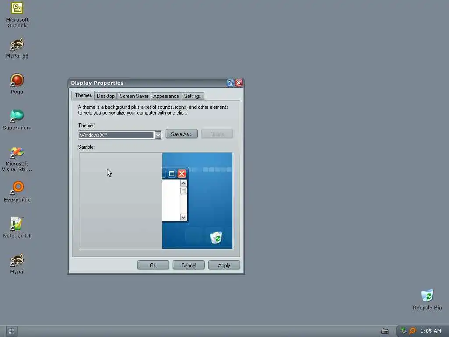Viewport: 449px width, 337px height.
Task: Select the Notepad++ desktop shortcut
Action: click(17, 228)
